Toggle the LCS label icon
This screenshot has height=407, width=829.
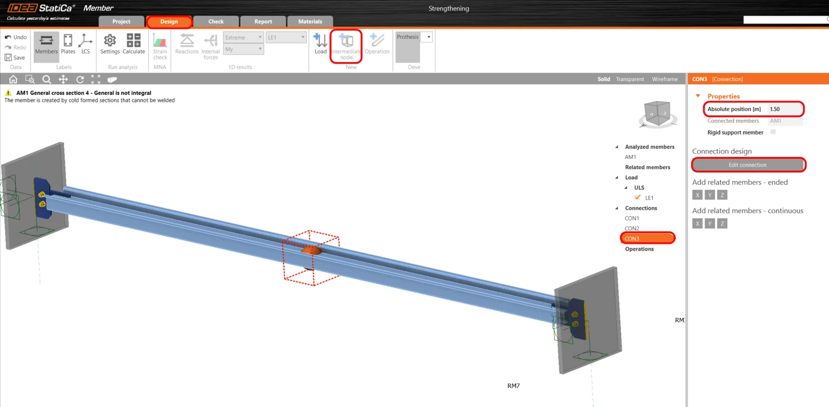tap(85, 43)
